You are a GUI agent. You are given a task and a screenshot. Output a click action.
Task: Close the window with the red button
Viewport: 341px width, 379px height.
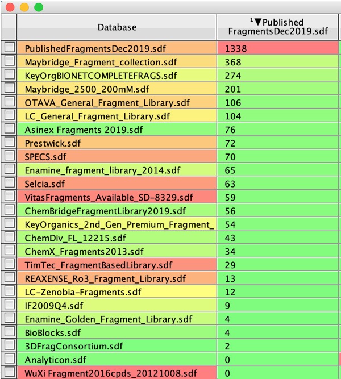click(10, 7)
